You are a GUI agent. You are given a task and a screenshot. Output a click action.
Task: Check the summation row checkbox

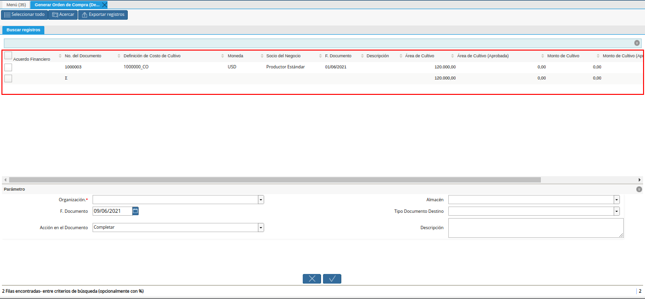click(8, 78)
